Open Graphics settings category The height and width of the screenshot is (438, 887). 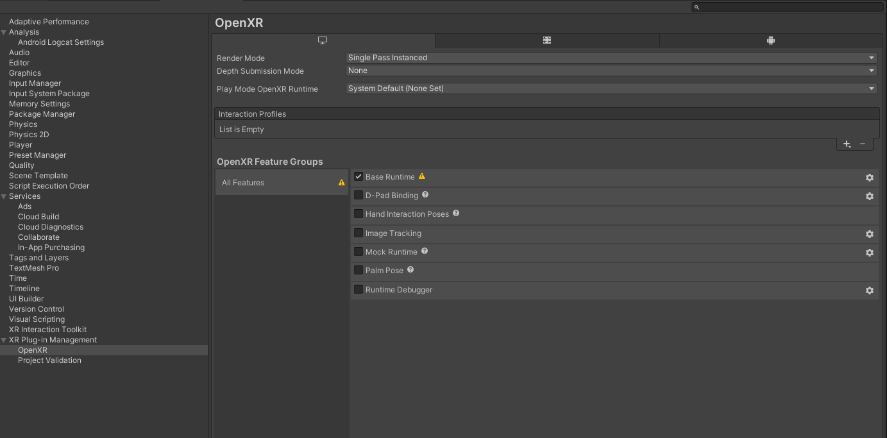[25, 73]
